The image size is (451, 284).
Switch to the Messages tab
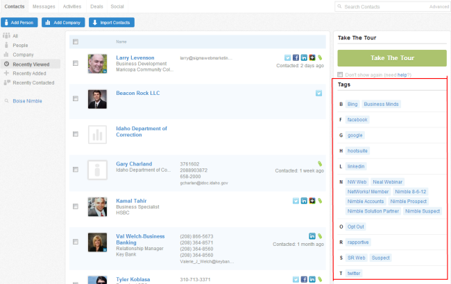click(44, 6)
